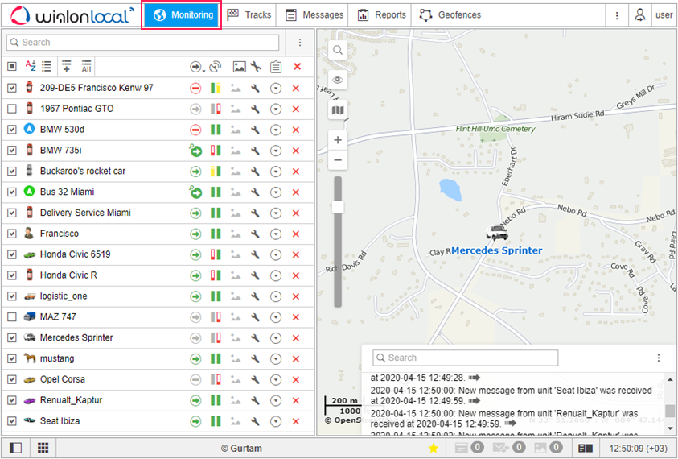The height and width of the screenshot is (459, 678).
Task: Click the map zoom slider handle
Action: (x=338, y=208)
